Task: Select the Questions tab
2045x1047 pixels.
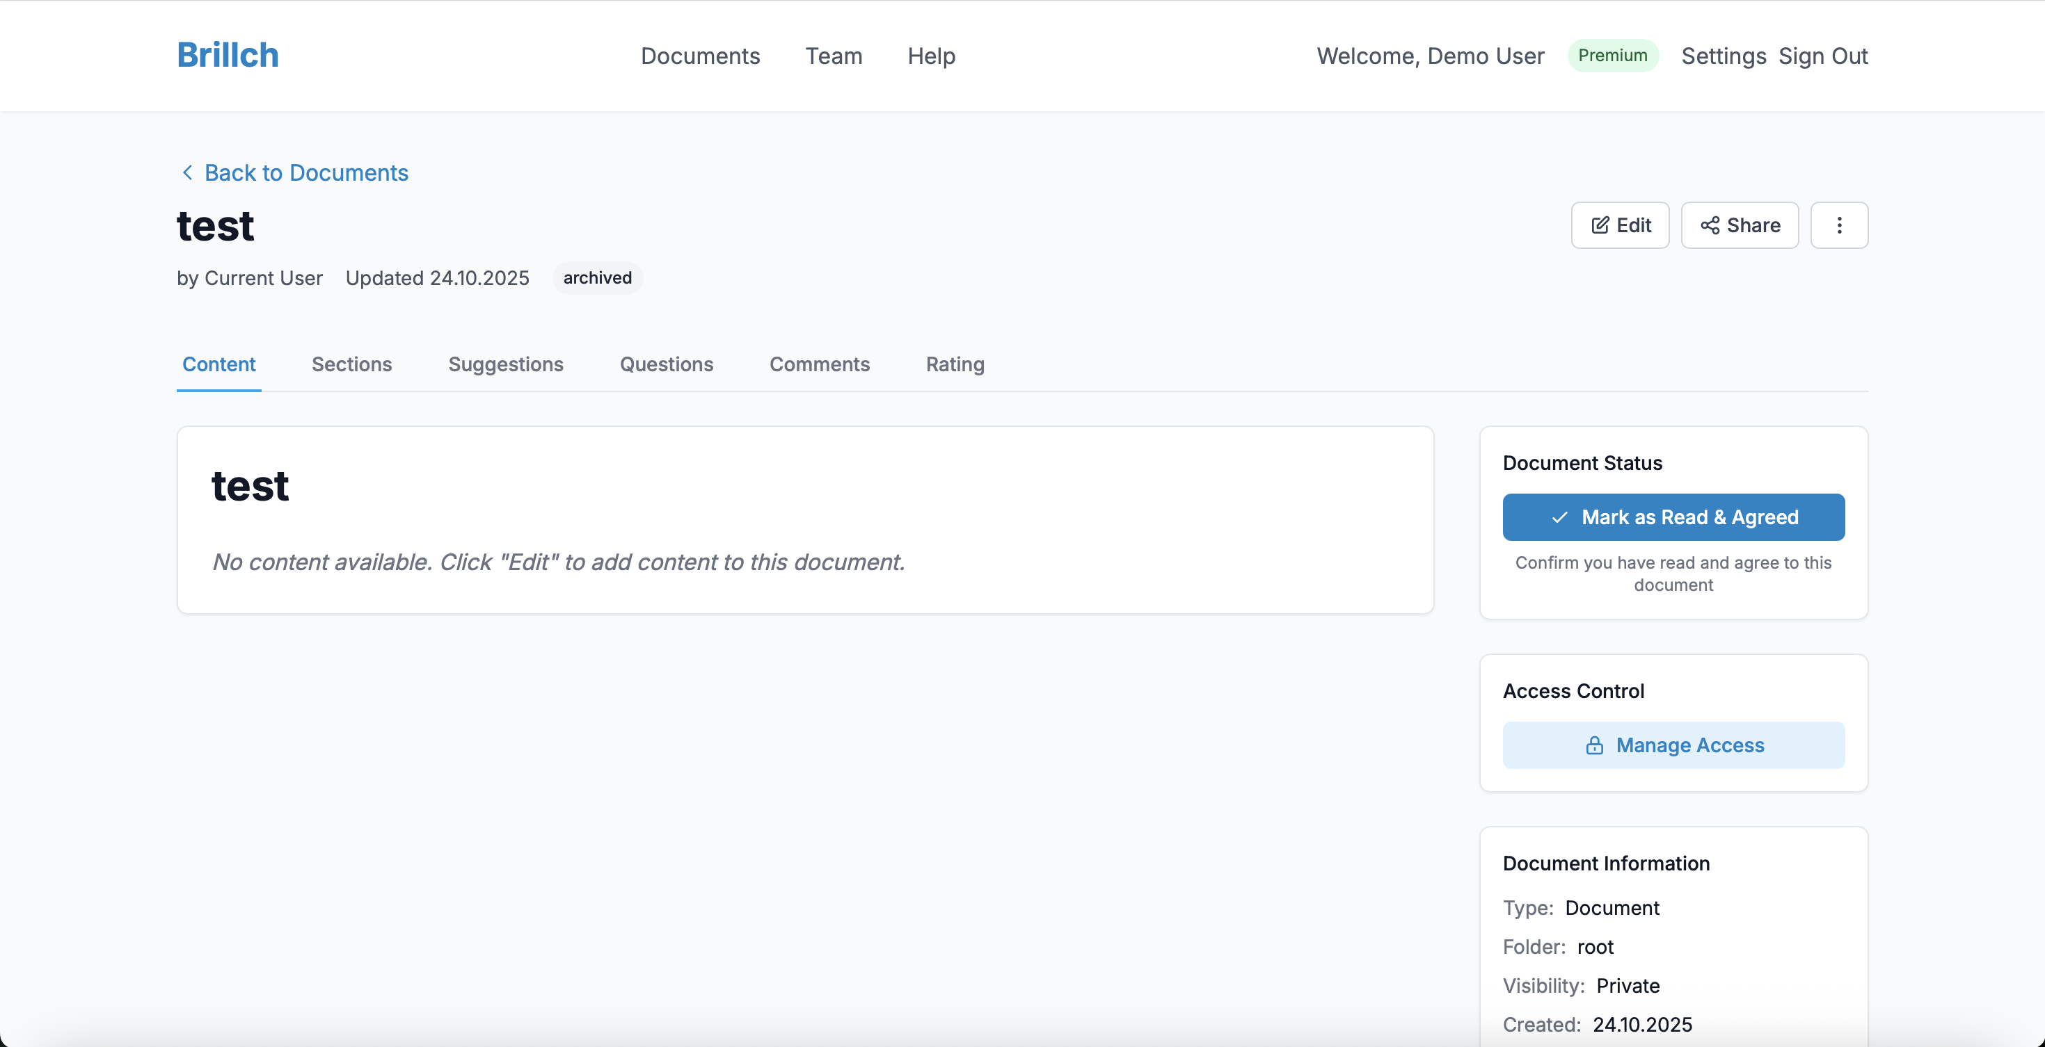Action: point(666,364)
